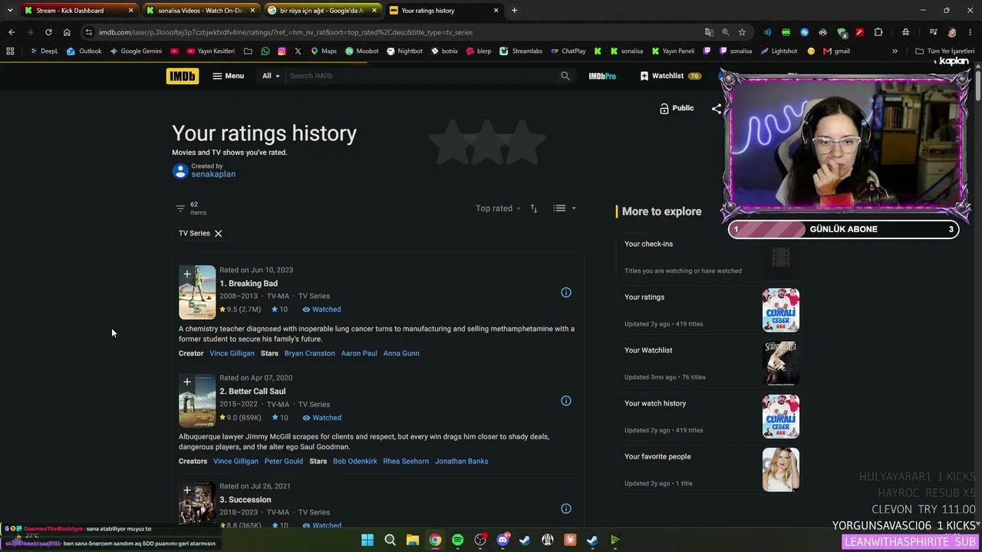
Task: Toggle the sort order direction
Action: 534,209
